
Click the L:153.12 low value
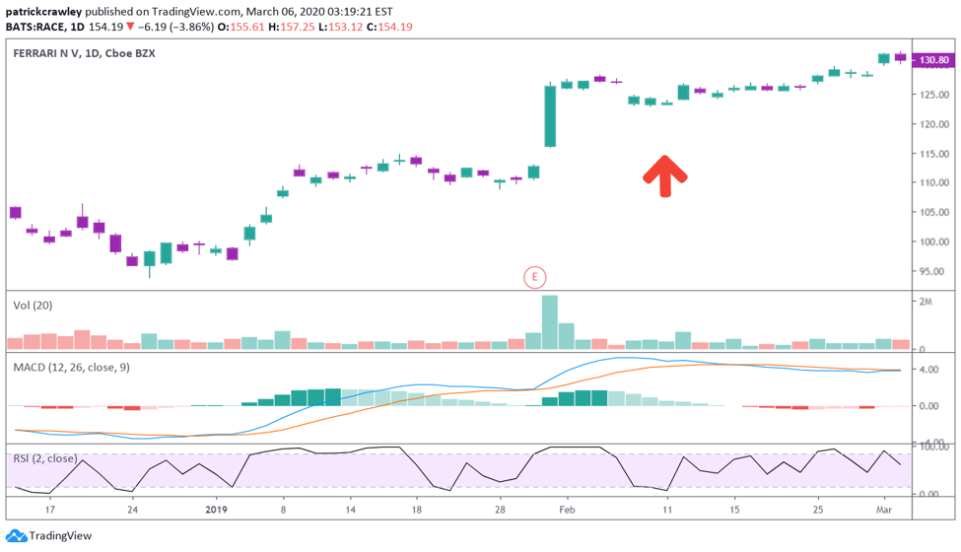point(343,27)
